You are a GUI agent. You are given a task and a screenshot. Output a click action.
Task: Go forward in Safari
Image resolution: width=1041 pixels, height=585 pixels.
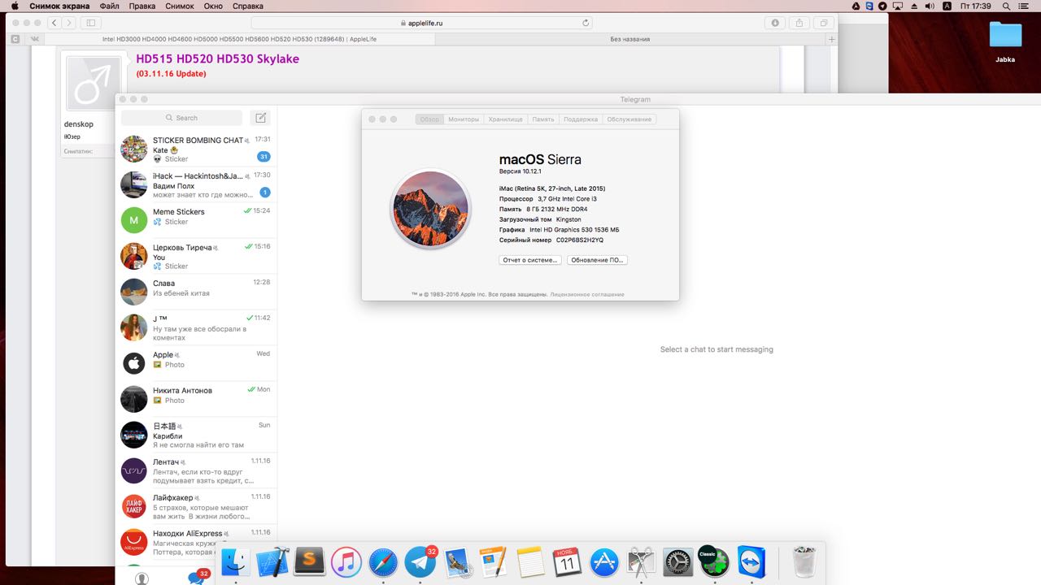click(68, 23)
